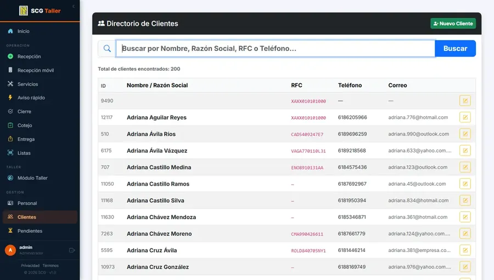Click the Directorio de Clientes title

(x=142, y=24)
